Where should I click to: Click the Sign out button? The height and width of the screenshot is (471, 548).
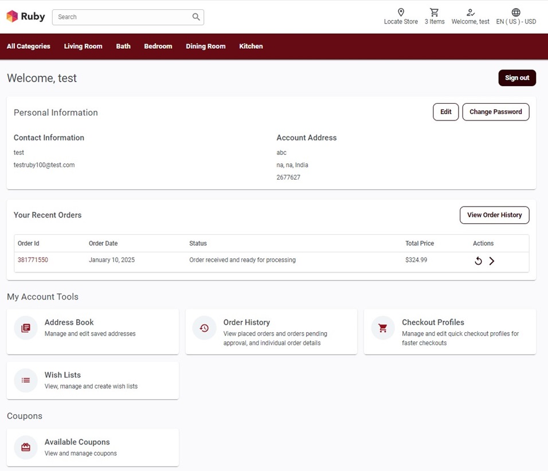click(517, 77)
